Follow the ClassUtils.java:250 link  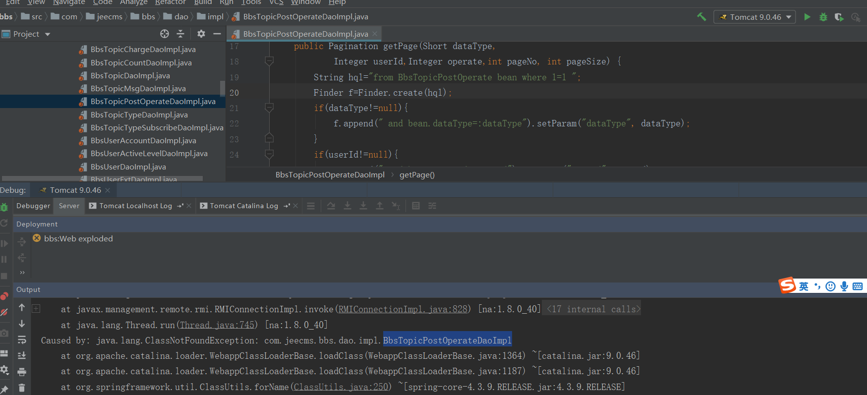click(341, 387)
